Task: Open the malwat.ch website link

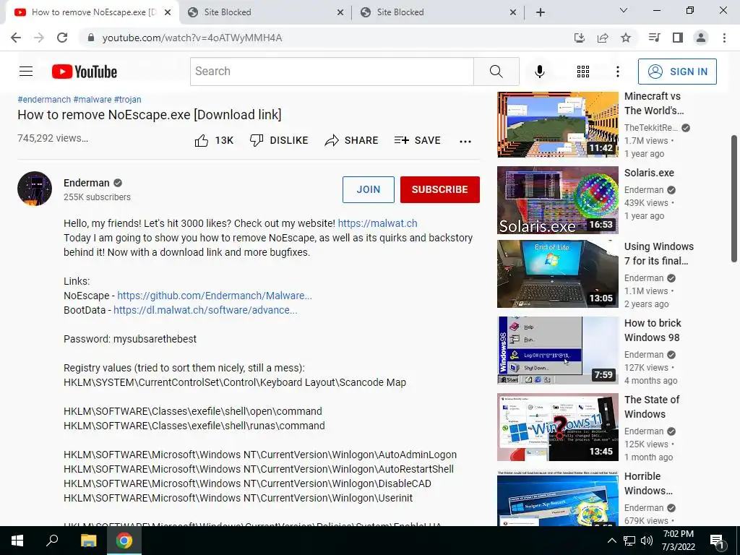Action: [377, 223]
